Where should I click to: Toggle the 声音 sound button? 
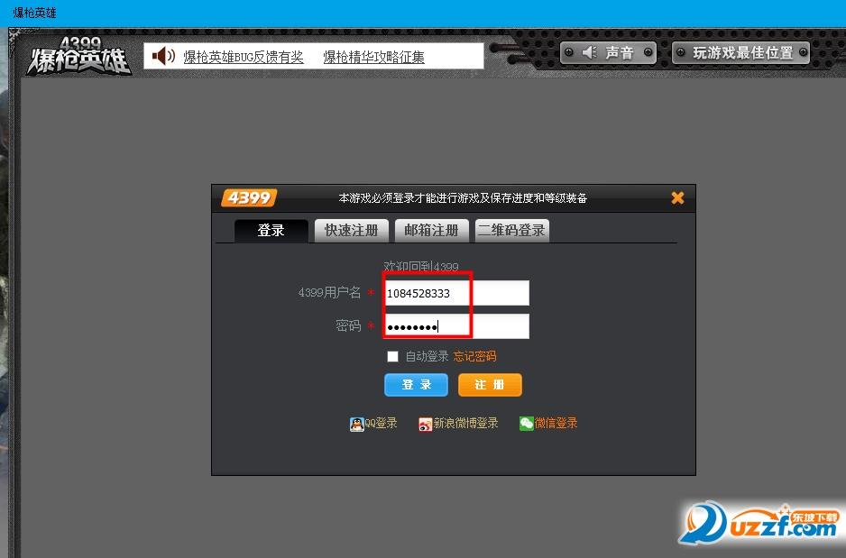608,53
